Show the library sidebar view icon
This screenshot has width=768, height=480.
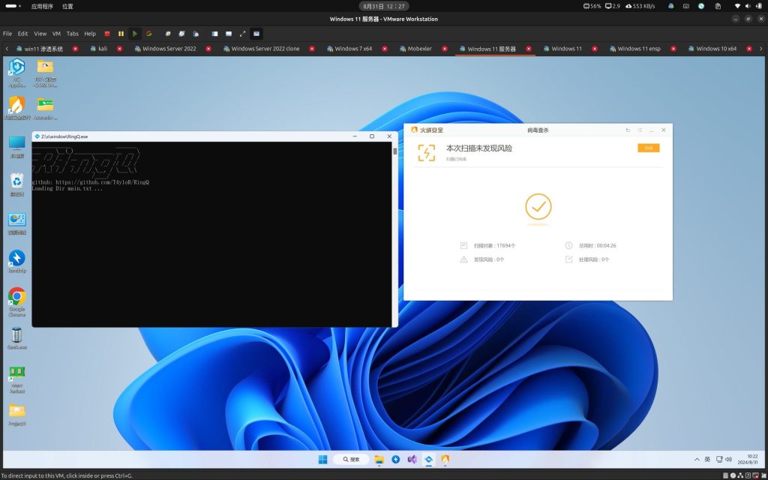pyautogui.click(x=214, y=34)
